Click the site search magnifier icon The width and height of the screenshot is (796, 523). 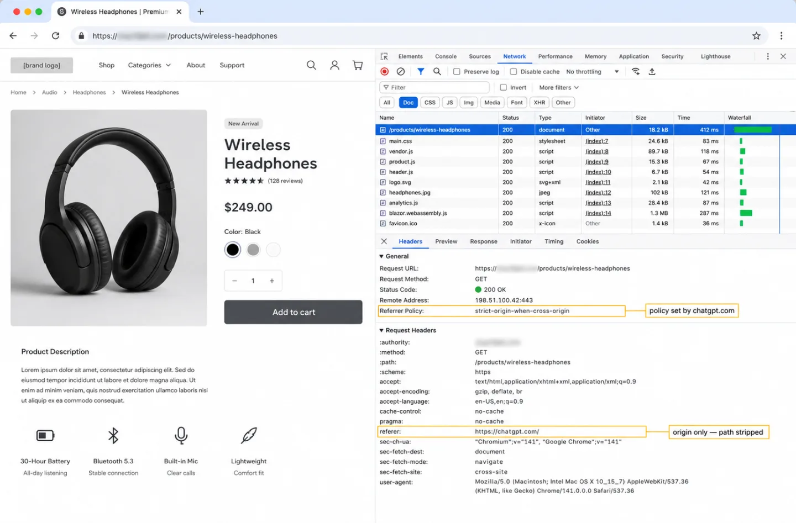pyautogui.click(x=312, y=65)
